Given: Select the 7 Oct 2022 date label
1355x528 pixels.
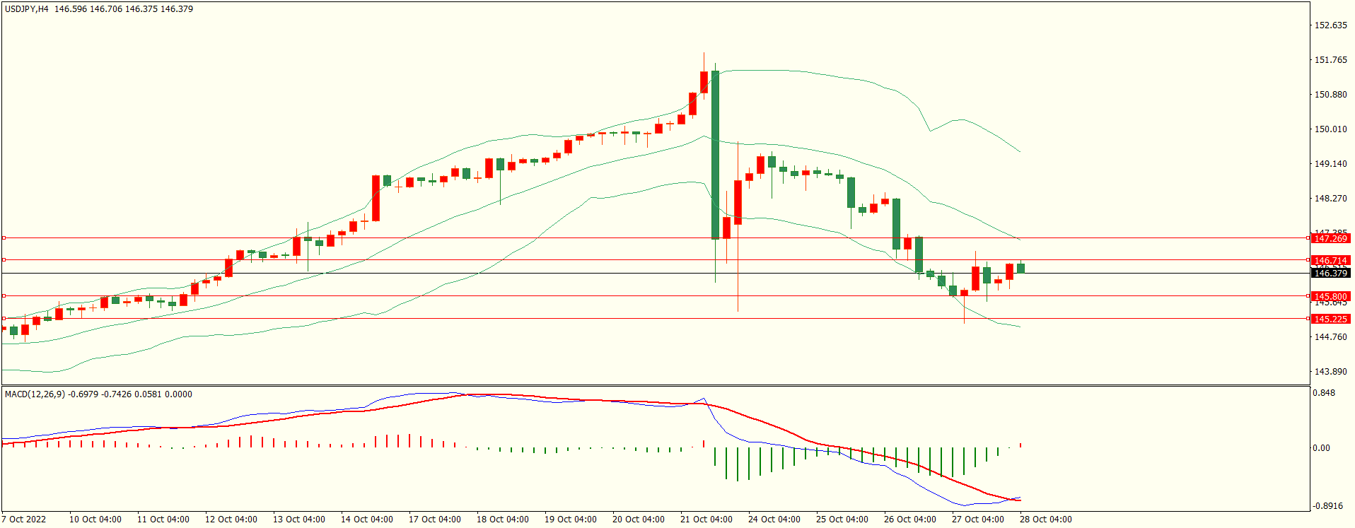Looking at the screenshot, I should click(x=24, y=520).
